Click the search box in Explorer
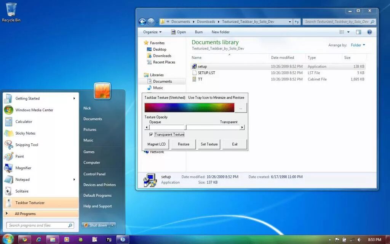 click(339, 22)
